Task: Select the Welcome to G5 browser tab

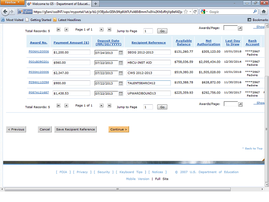Action: click(x=59, y=4)
